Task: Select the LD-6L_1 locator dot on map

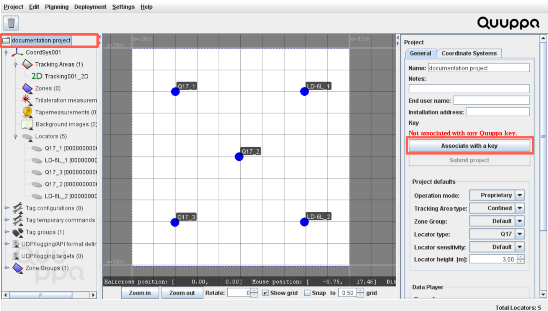Action: 304,92
